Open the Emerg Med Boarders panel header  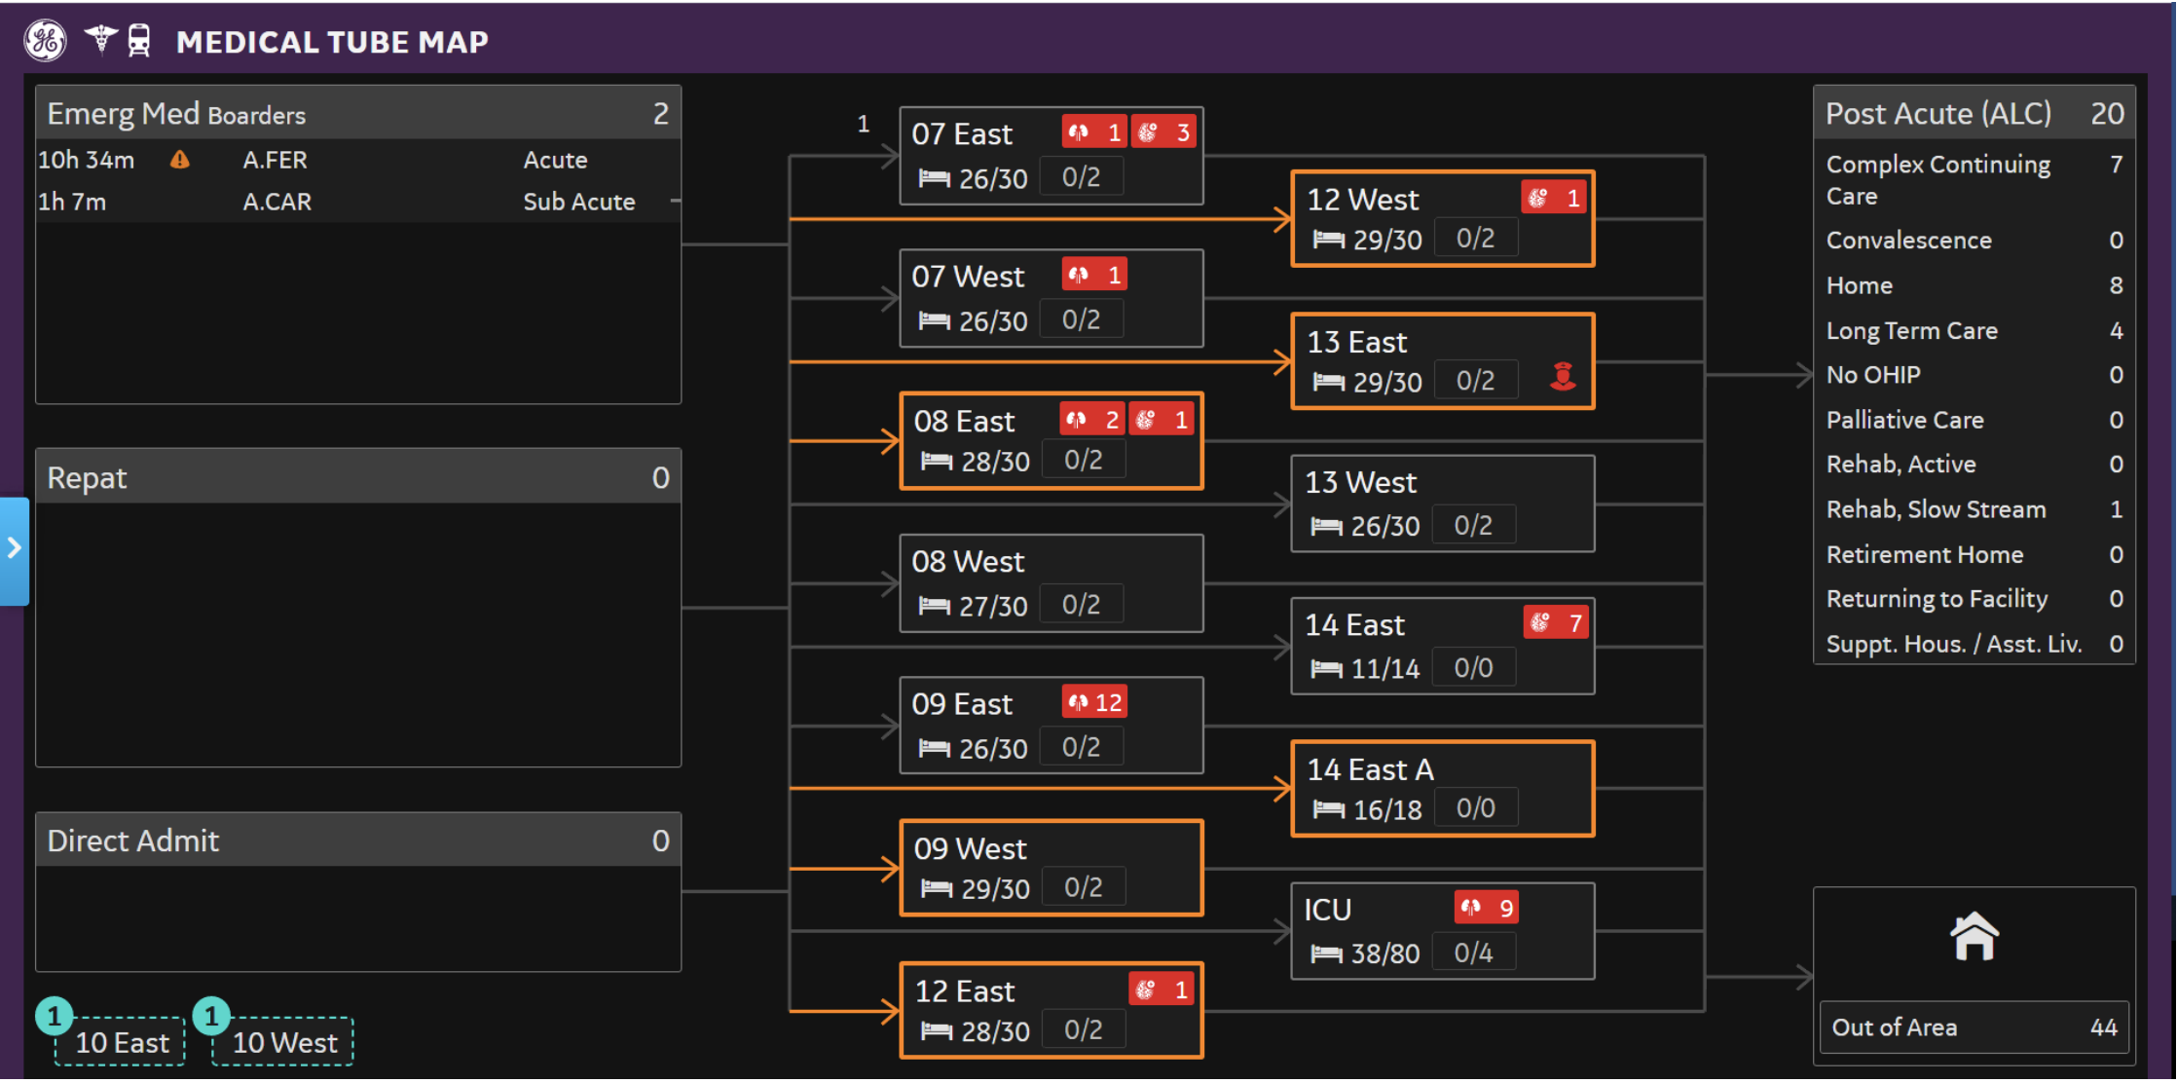[x=357, y=114]
